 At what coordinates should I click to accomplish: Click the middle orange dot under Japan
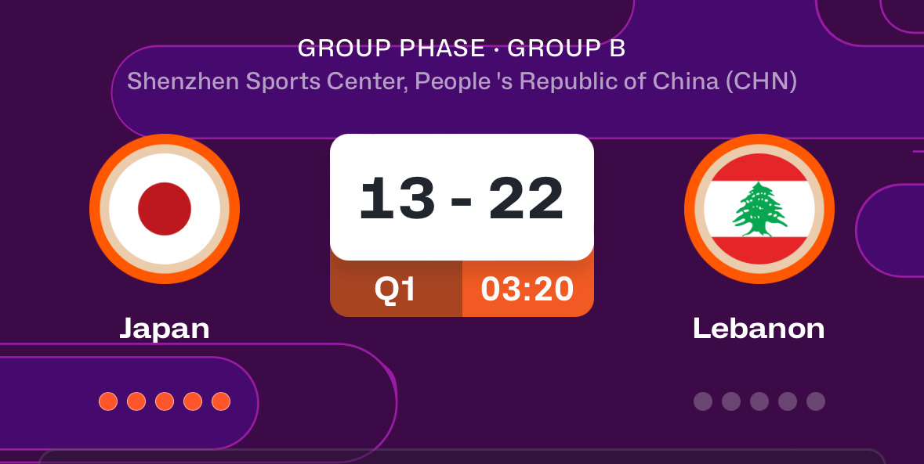[165, 401]
